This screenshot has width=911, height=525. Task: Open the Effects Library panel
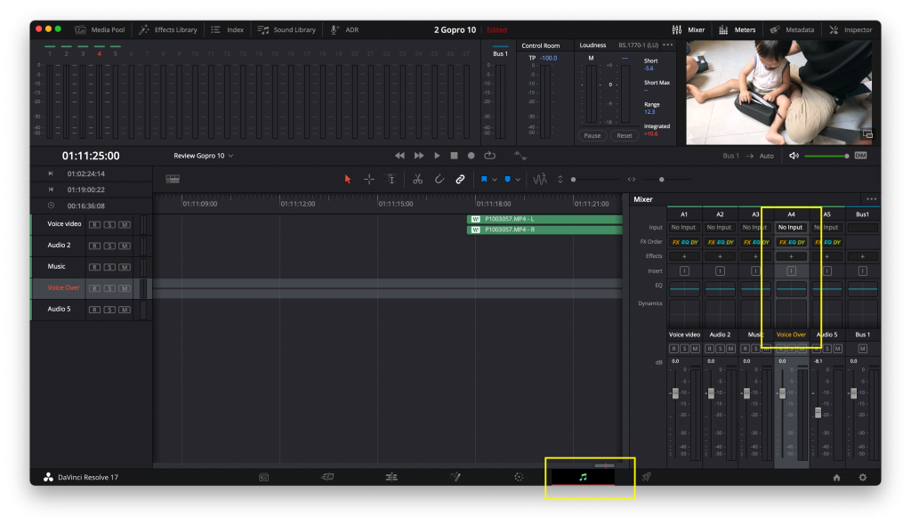[x=168, y=29]
